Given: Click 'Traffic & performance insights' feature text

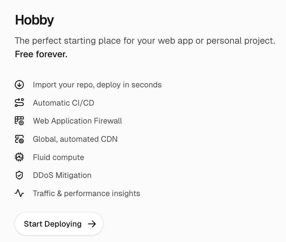Looking at the screenshot, I should point(86,193).
